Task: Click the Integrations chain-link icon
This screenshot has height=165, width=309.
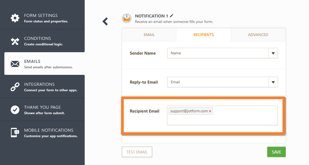Action: pos(15,87)
